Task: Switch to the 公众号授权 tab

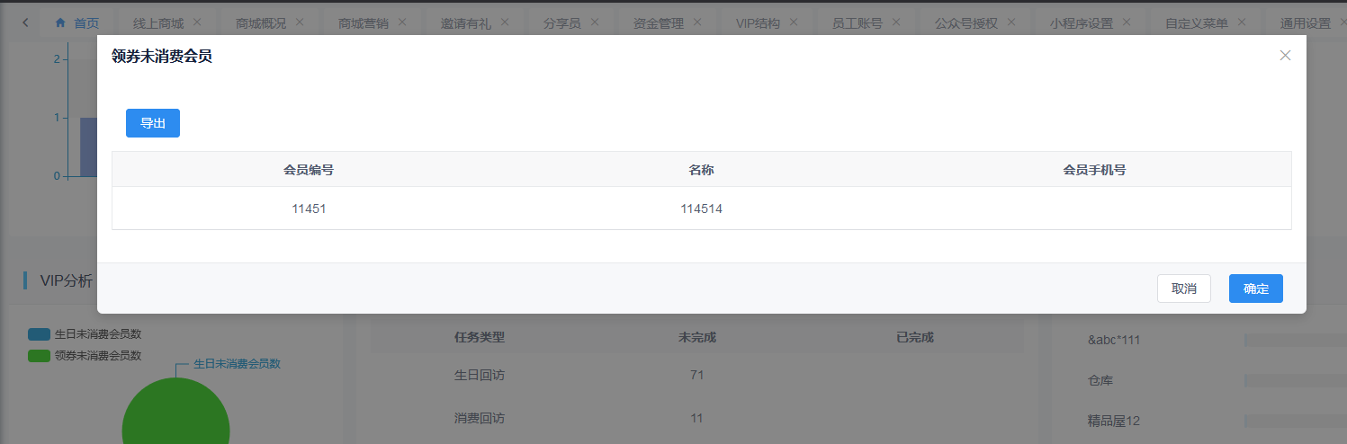Action: click(966, 22)
